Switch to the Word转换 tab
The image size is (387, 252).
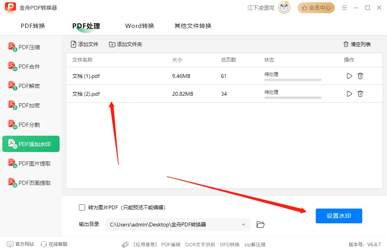(x=139, y=26)
